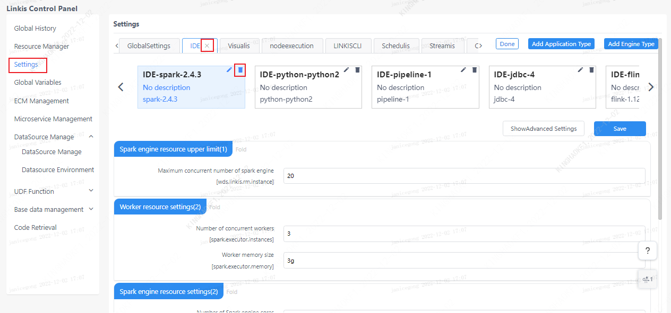Switch to the Visualis tab
Viewport: 671px width, 313px height.
click(x=239, y=46)
